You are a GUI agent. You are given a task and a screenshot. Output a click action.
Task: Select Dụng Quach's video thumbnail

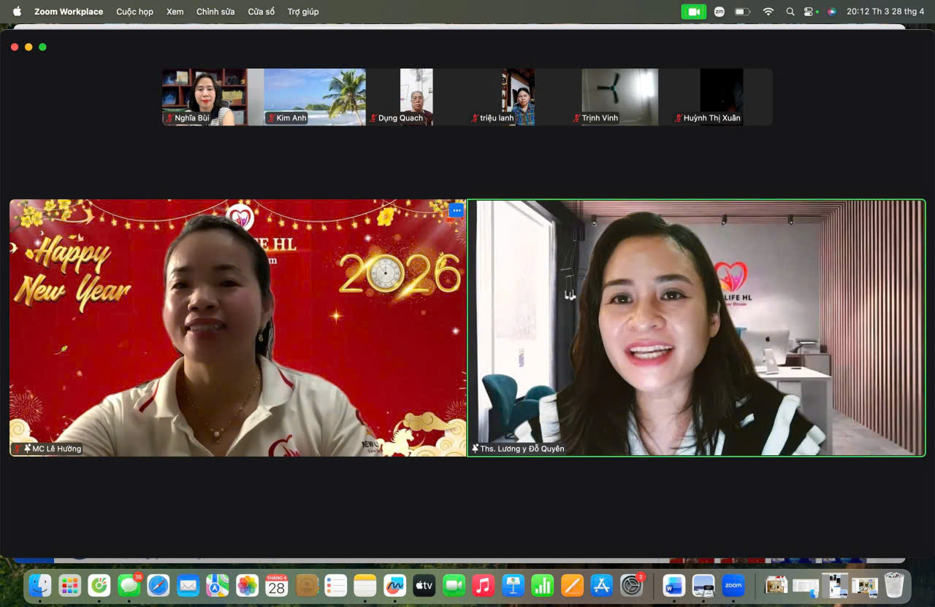click(416, 97)
